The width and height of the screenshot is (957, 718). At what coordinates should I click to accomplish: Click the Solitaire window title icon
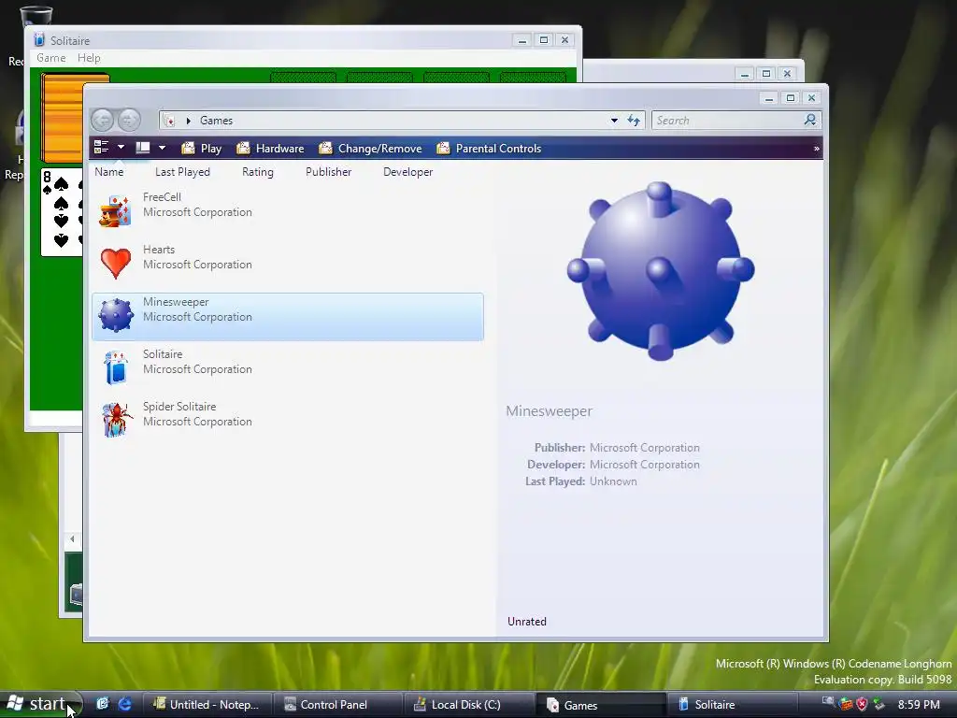39,40
